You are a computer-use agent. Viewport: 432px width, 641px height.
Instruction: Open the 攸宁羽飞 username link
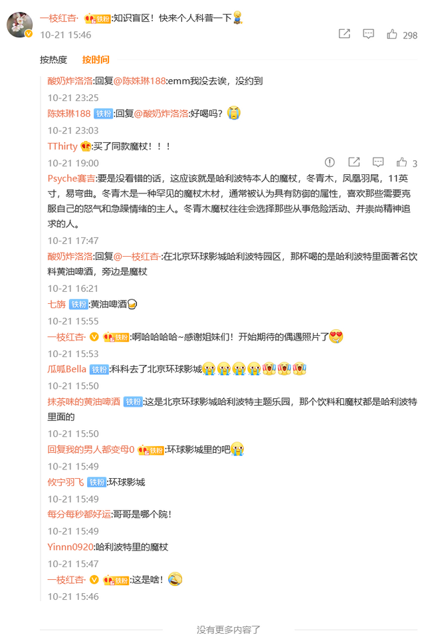click(x=66, y=482)
